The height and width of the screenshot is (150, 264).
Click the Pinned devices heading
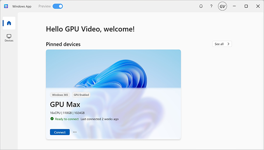point(63,44)
